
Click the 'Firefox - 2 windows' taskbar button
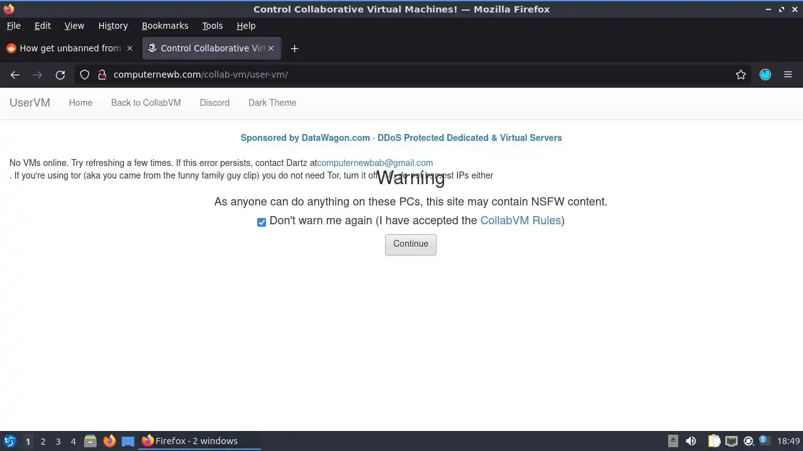[199, 441]
